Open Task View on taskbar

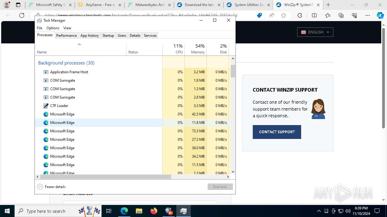[109, 211]
